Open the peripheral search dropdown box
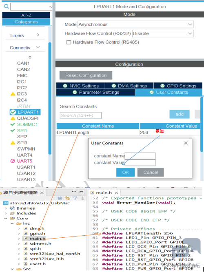This screenshot has height=272, width=204. [x=31, y=7]
